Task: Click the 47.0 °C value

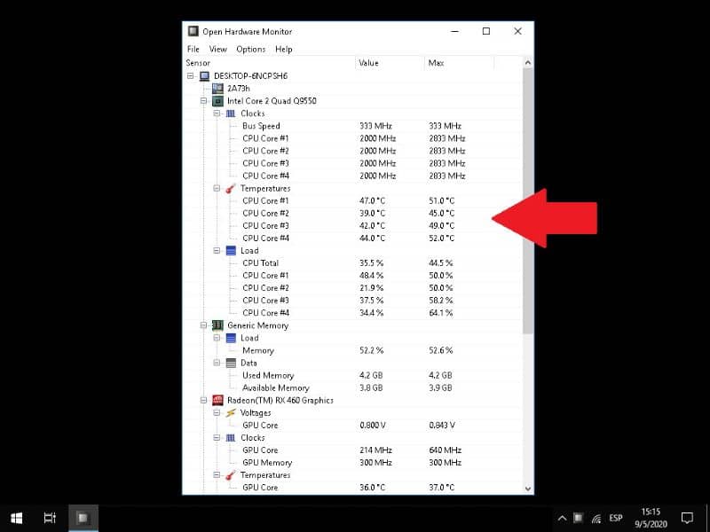Action: coord(372,201)
